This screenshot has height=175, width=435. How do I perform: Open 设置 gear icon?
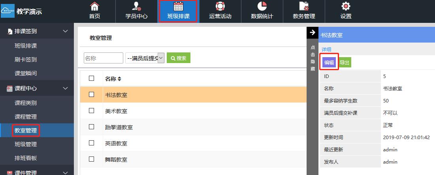point(346,7)
